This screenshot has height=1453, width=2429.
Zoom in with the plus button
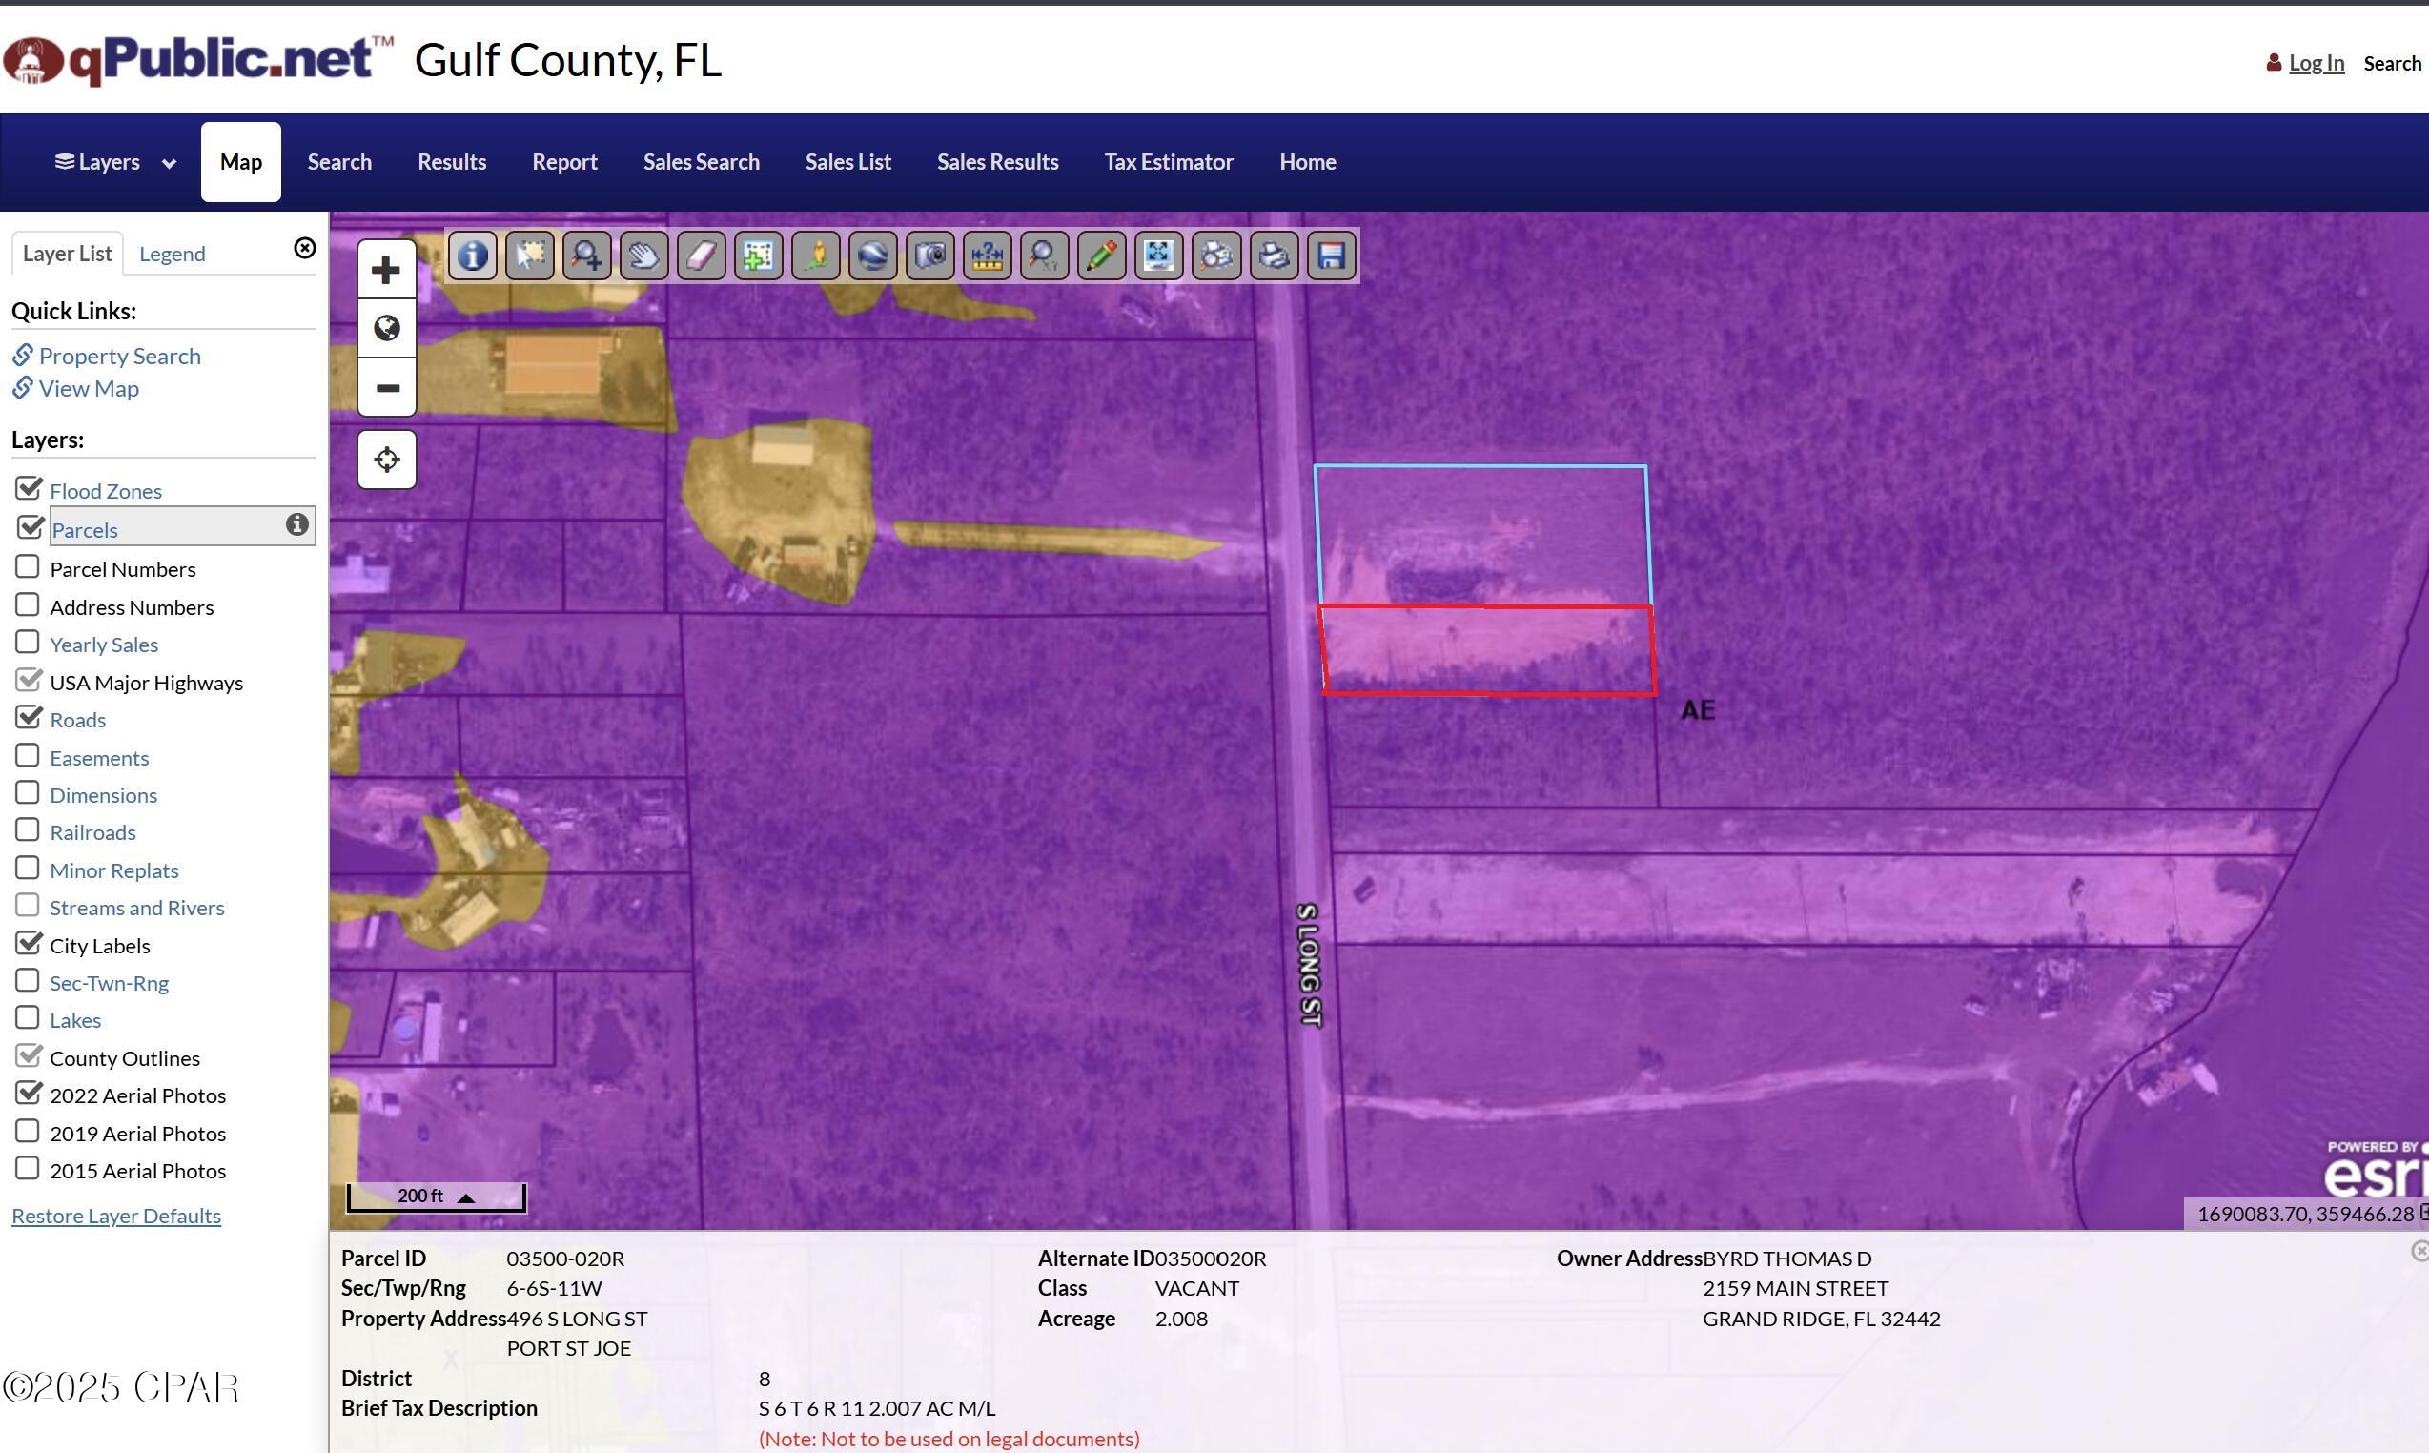(387, 270)
